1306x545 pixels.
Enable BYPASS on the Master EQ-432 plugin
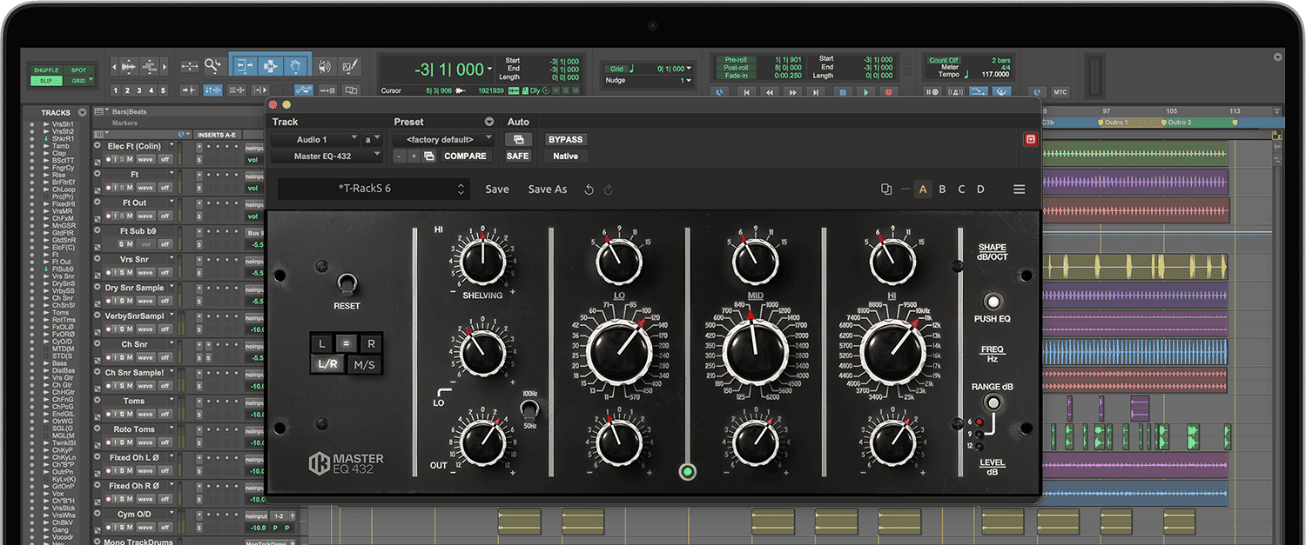click(564, 139)
